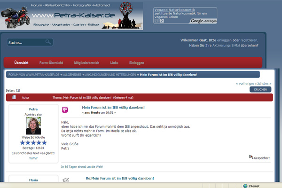Click the ad's left arrow icon
282x188 pixels.
157,21
